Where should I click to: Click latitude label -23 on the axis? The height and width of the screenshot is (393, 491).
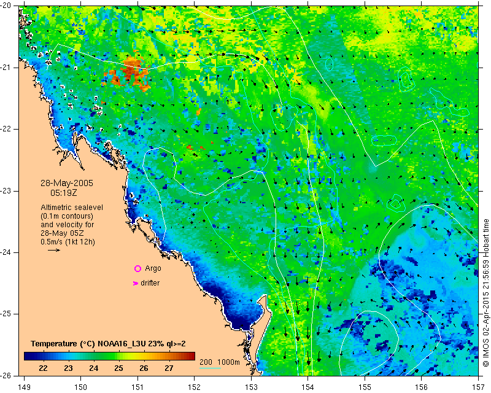point(6,191)
